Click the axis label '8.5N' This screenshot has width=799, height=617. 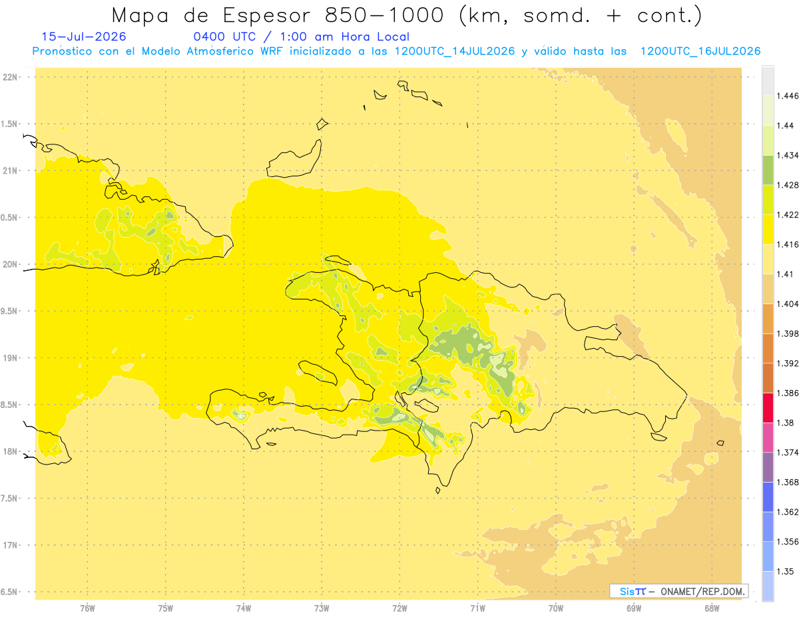point(10,405)
